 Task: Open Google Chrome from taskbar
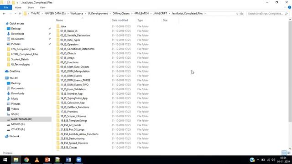coord(26,160)
